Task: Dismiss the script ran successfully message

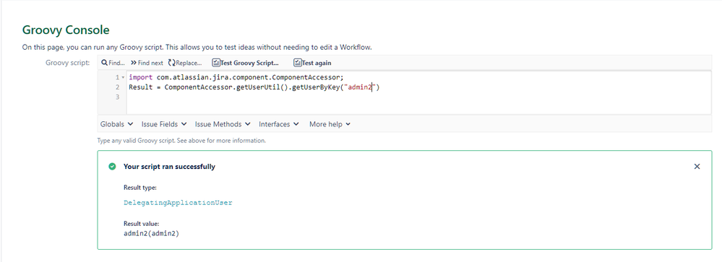Action: pyautogui.click(x=697, y=167)
